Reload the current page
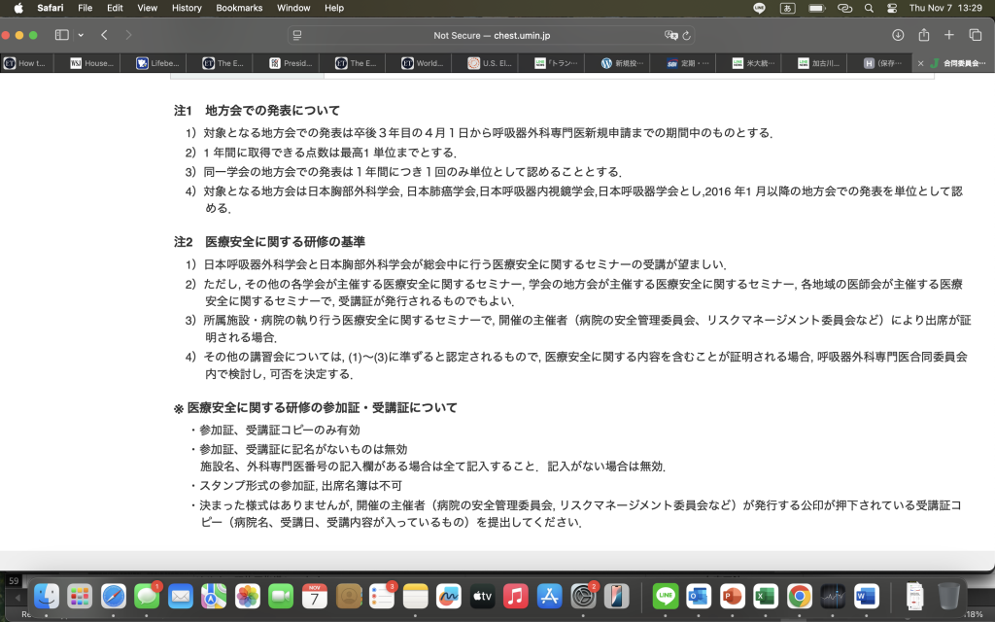This screenshot has width=995, height=622. point(686,35)
